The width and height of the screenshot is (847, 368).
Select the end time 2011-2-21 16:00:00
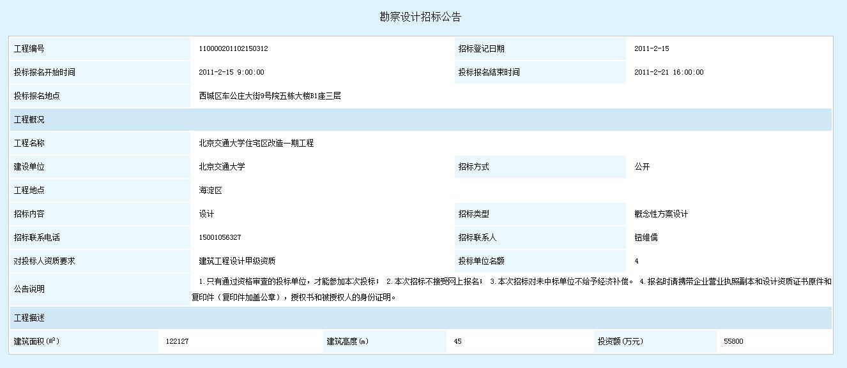(x=669, y=73)
